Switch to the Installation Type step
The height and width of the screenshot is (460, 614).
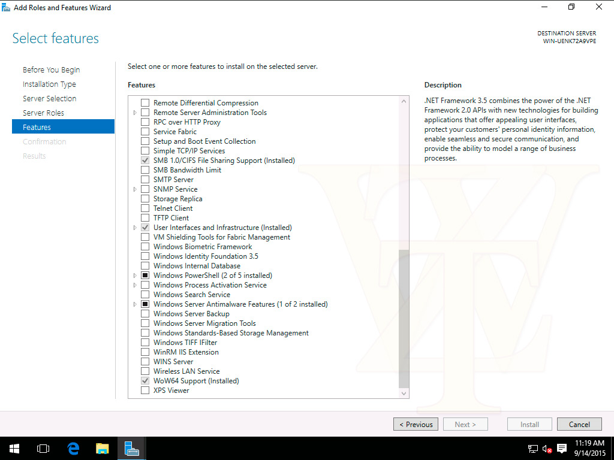pos(49,84)
